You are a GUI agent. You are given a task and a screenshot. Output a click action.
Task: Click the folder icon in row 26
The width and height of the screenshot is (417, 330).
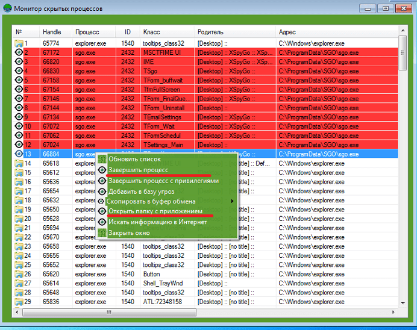pyautogui.click(x=19, y=274)
